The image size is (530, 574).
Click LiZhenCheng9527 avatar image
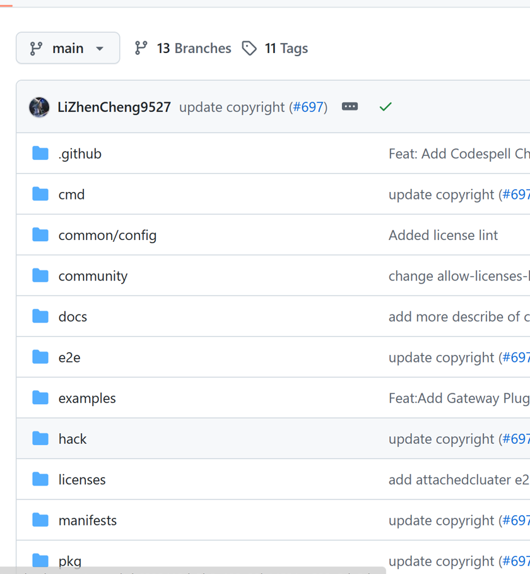(x=39, y=107)
